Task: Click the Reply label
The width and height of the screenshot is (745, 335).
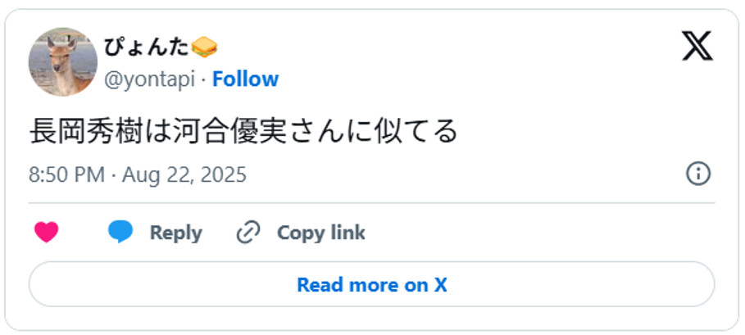Action: (x=175, y=233)
